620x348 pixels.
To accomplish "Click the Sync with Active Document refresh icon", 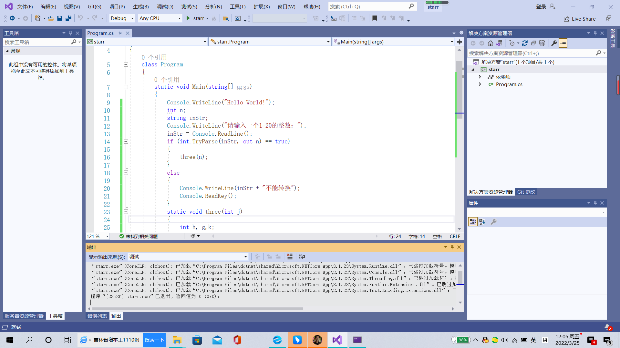I will click(525, 43).
